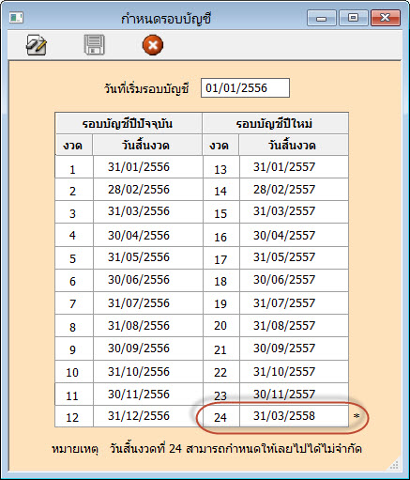Minimize the กำหนดรอบบัญชี window

click(321, 18)
